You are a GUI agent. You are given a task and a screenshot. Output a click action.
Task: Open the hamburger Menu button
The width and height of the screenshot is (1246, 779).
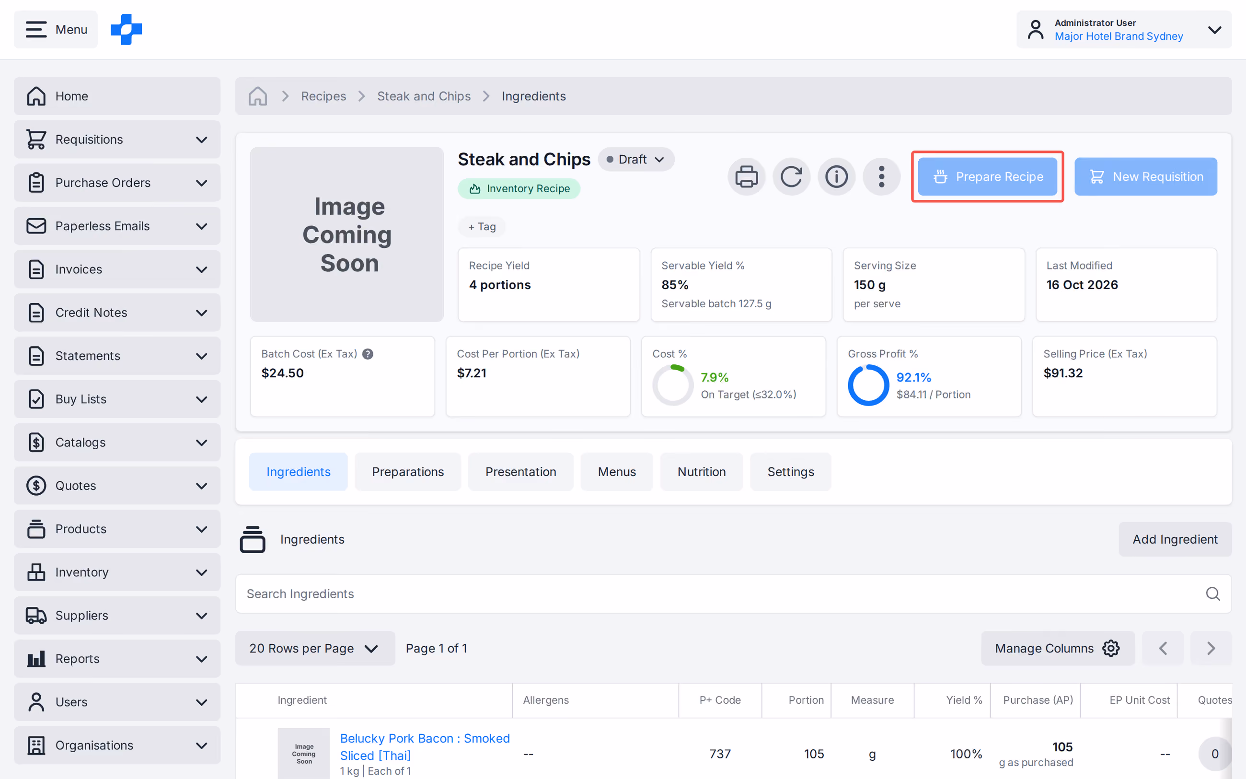56,29
